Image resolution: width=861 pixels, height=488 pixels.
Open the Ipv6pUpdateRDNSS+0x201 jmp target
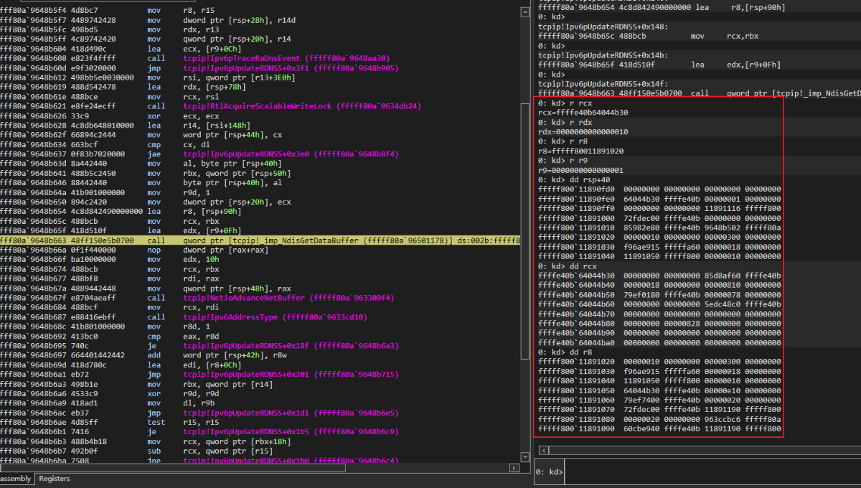(x=291, y=375)
